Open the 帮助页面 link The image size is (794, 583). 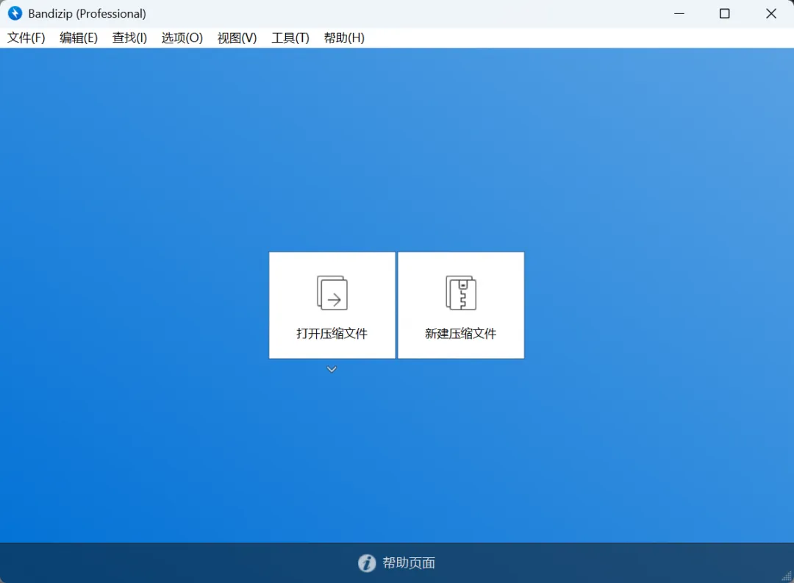pos(409,562)
